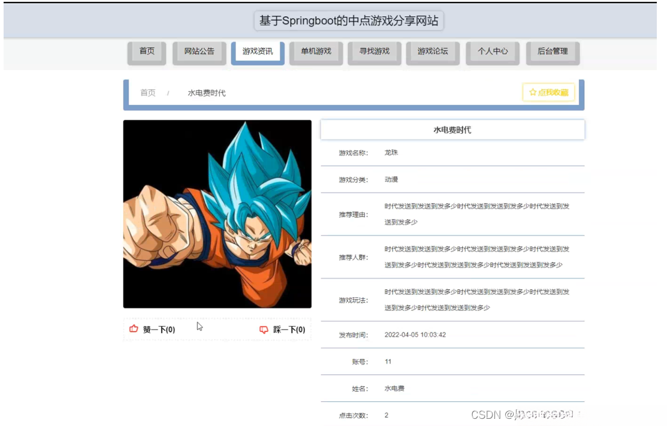Viewport: 667px width, 426px height.
Task: Open the 首页 navigation tab
Action: [146, 52]
